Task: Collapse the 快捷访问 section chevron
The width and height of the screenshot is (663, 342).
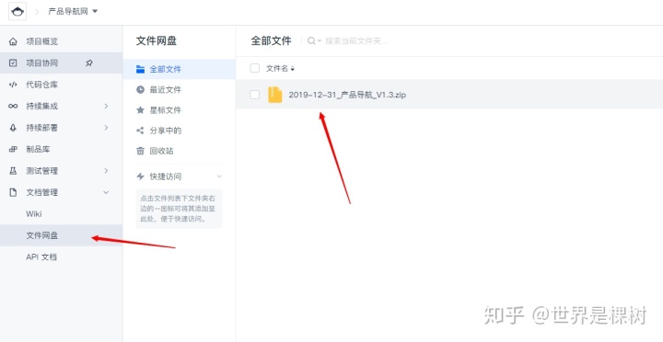Action: [x=219, y=177]
